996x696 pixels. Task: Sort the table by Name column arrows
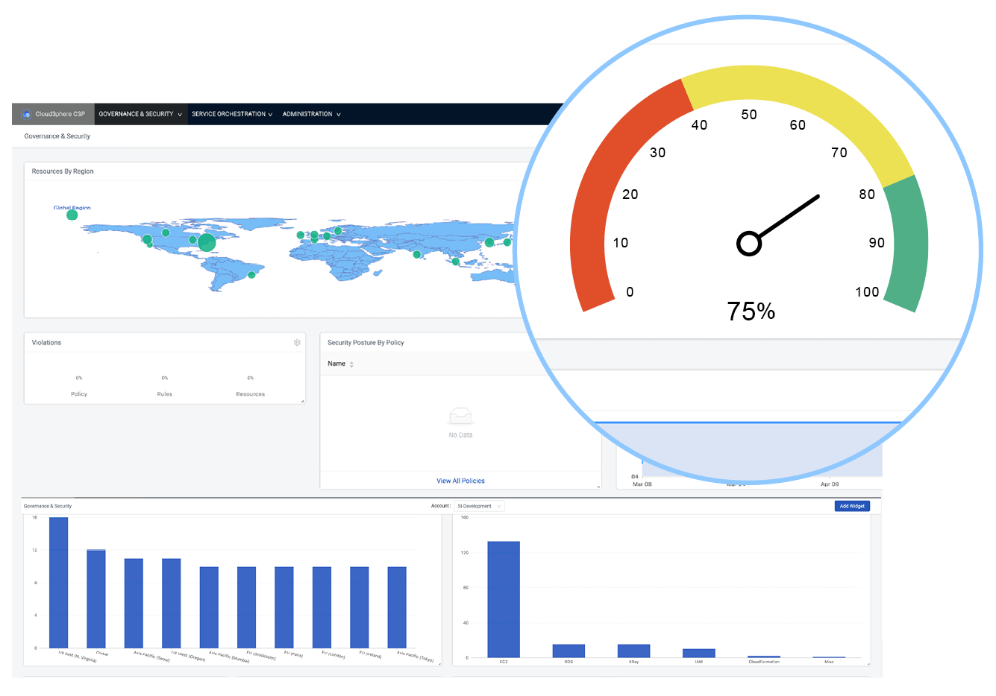point(351,364)
